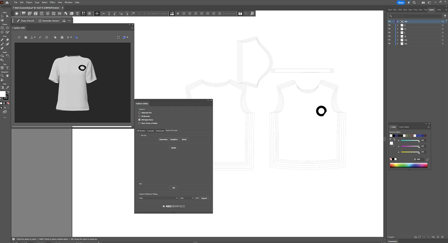Click the color spectrum bar

pyautogui.click(x=408, y=165)
